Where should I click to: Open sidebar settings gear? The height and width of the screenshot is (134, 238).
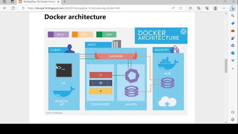[x=233, y=119]
